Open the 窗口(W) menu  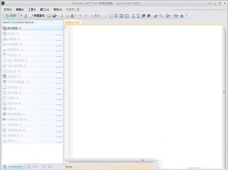click(44, 9)
